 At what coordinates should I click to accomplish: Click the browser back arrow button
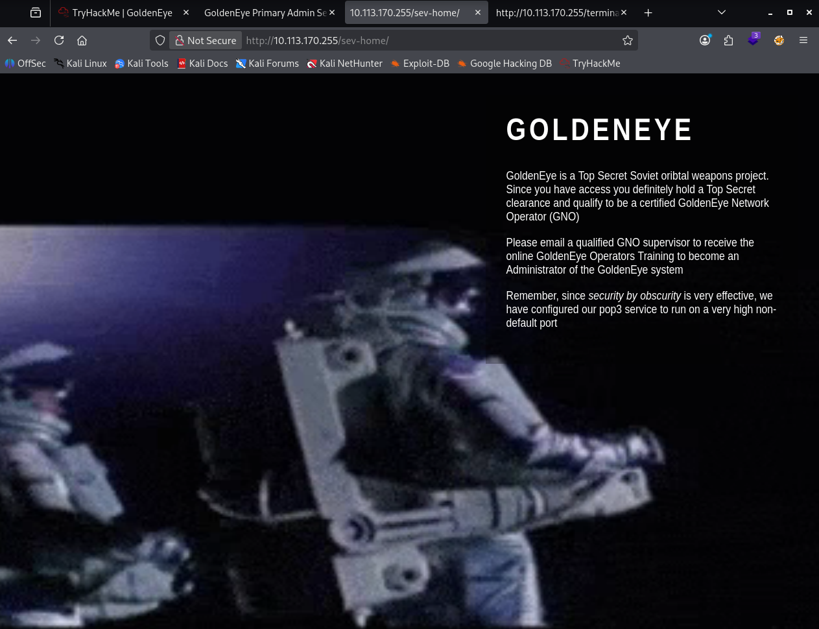[x=12, y=40]
